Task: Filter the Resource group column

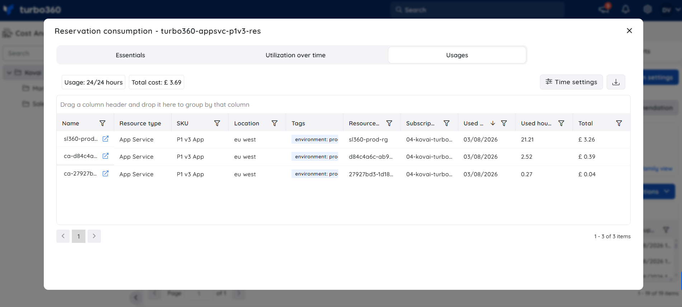Action: [x=389, y=123]
